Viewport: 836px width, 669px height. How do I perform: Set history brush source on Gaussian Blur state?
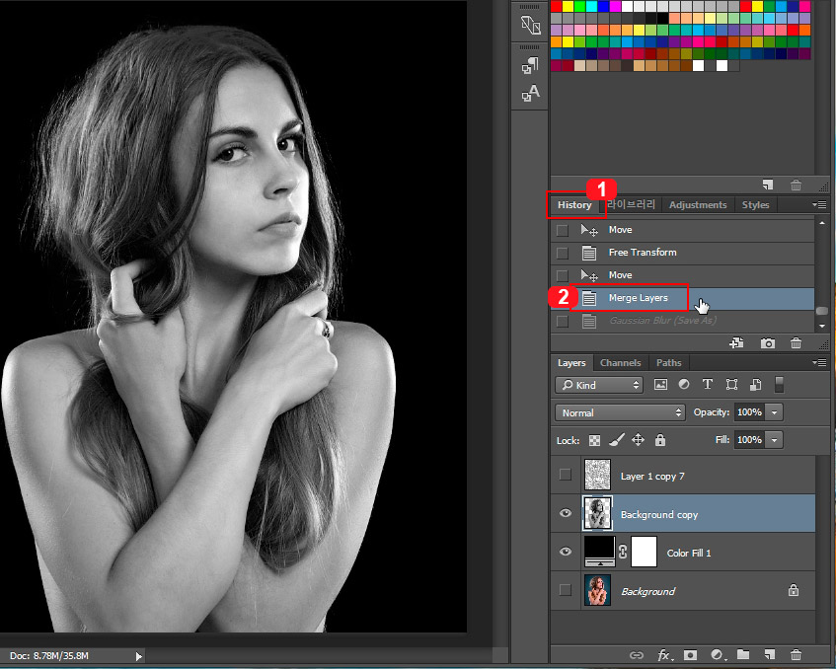562,322
